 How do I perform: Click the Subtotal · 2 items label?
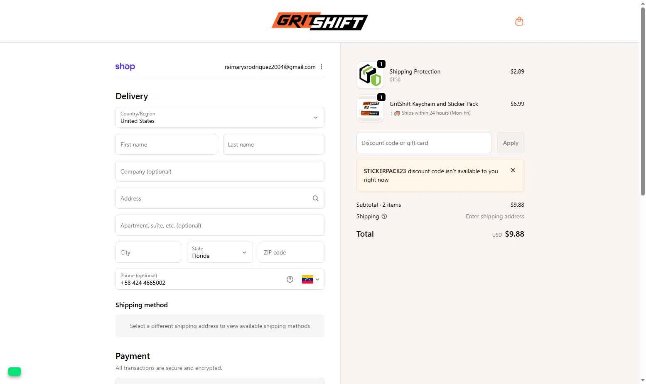(379, 205)
